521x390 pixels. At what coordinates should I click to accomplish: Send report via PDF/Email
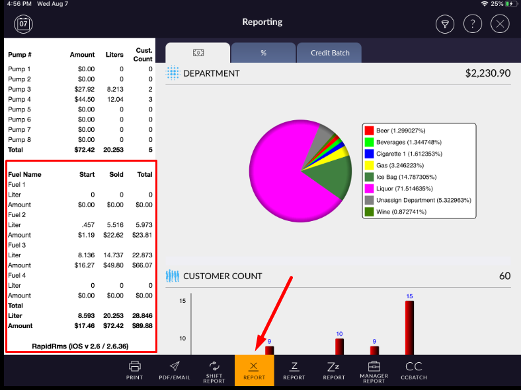click(x=175, y=370)
